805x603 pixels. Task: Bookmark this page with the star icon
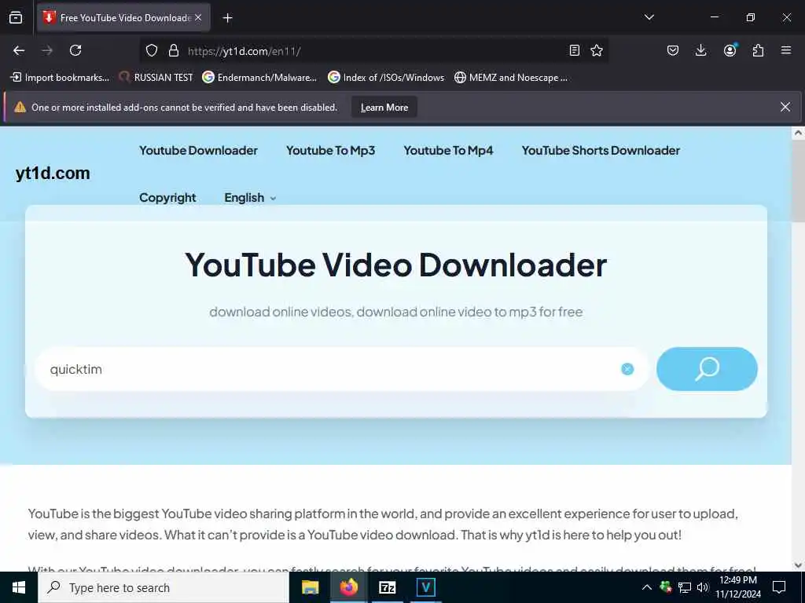point(597,50)
